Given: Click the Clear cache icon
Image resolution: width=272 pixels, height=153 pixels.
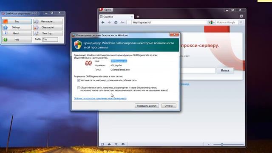Looking at the screenshot, I should click(36, 27).
